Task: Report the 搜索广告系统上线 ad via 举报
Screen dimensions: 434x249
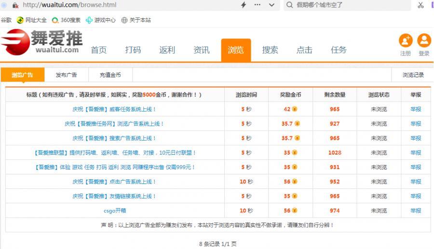Action: [x=416, y=138]
